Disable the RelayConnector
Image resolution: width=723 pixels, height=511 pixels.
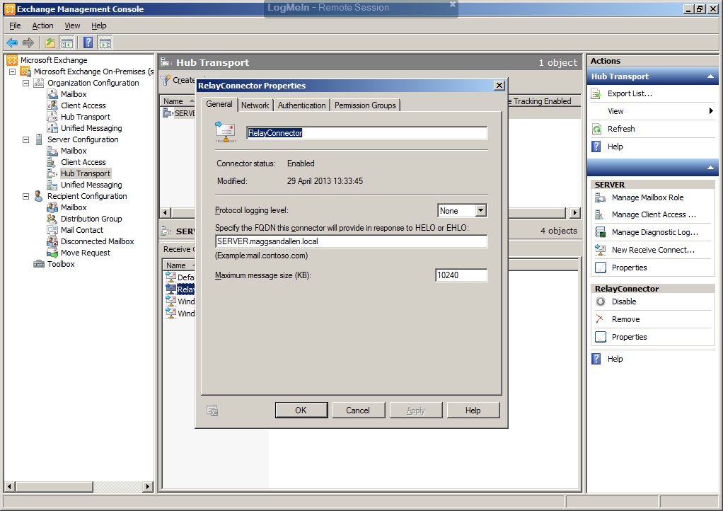pos(624,302)
